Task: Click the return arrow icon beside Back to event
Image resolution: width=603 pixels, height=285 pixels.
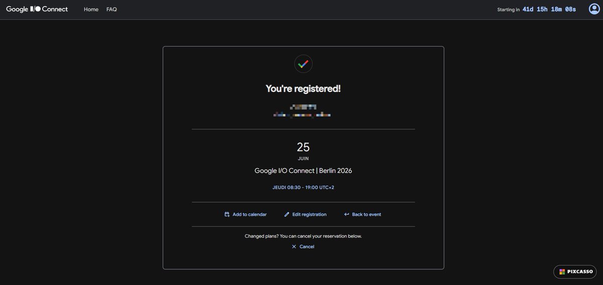Action: coord(347,214)
